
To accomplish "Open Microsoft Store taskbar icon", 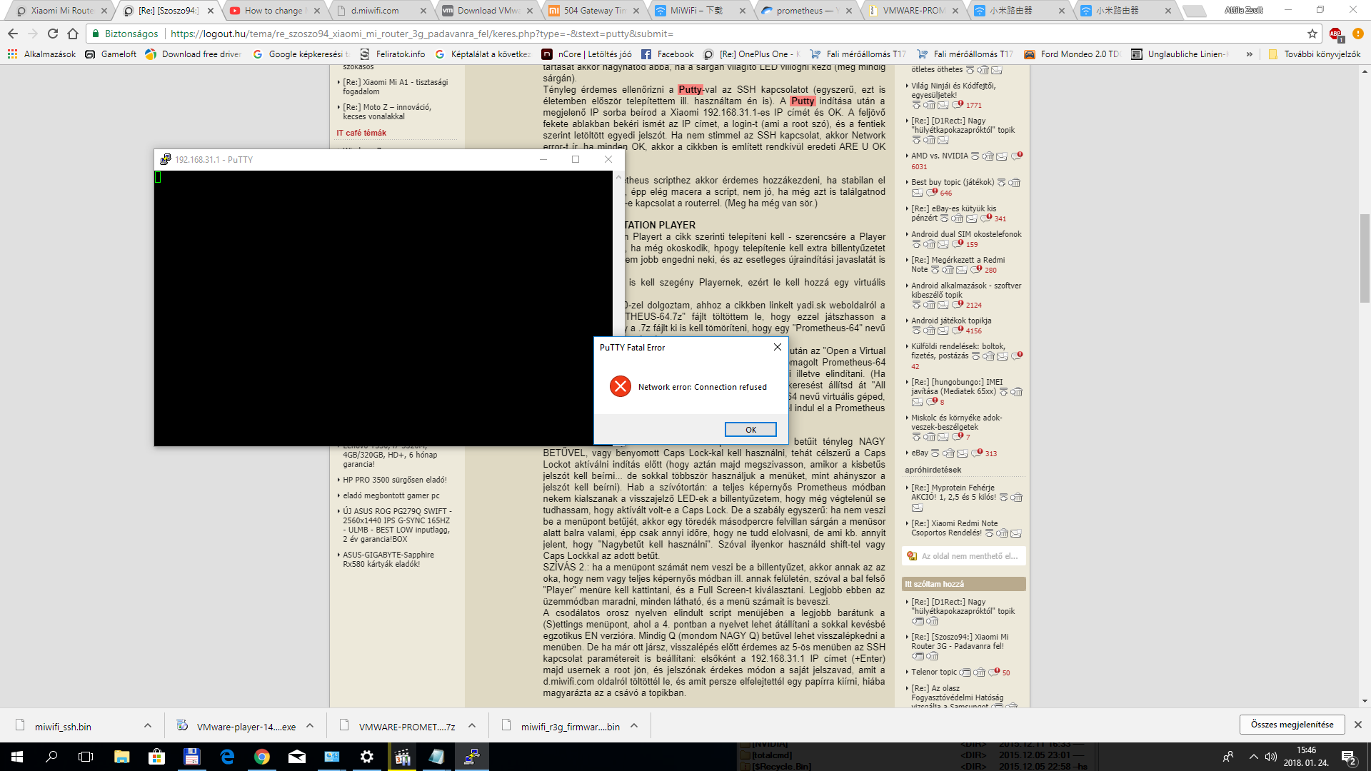I will click(156, 757).
